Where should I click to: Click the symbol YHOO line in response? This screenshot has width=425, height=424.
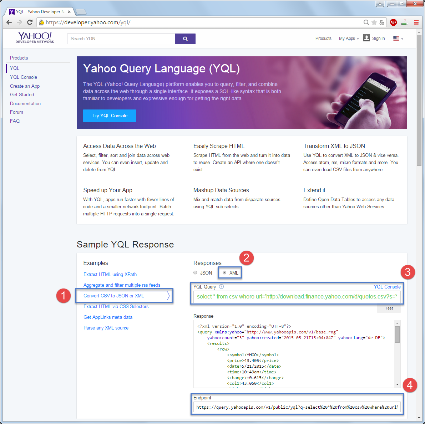point(253,355)
